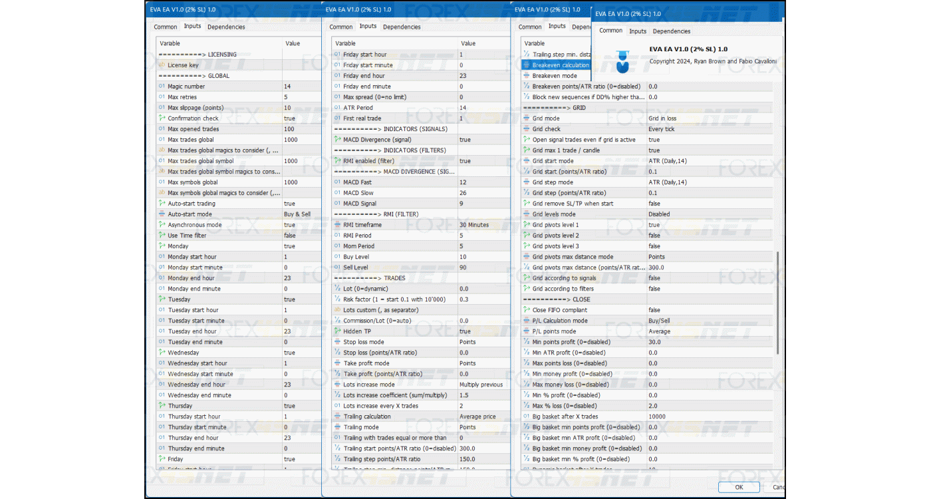Click the enum icon beside Auto-start mode
931x499 pixels.
coord(162,214)
